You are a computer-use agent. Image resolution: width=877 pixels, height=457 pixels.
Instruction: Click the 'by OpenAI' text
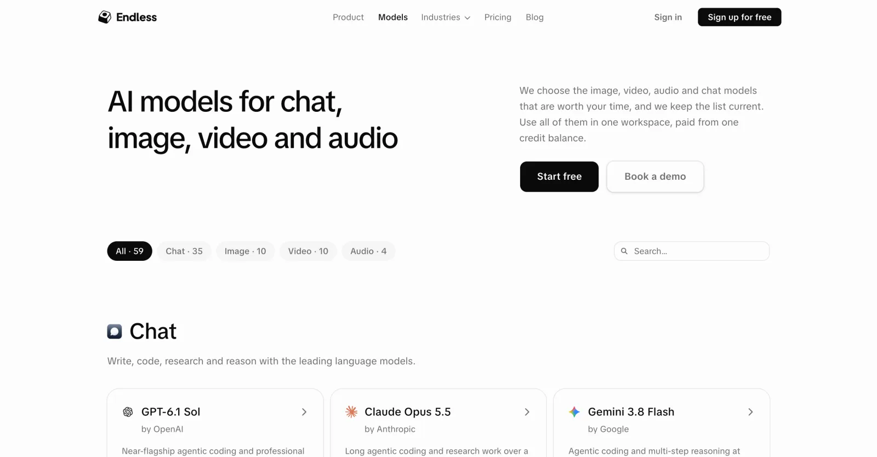162,429
